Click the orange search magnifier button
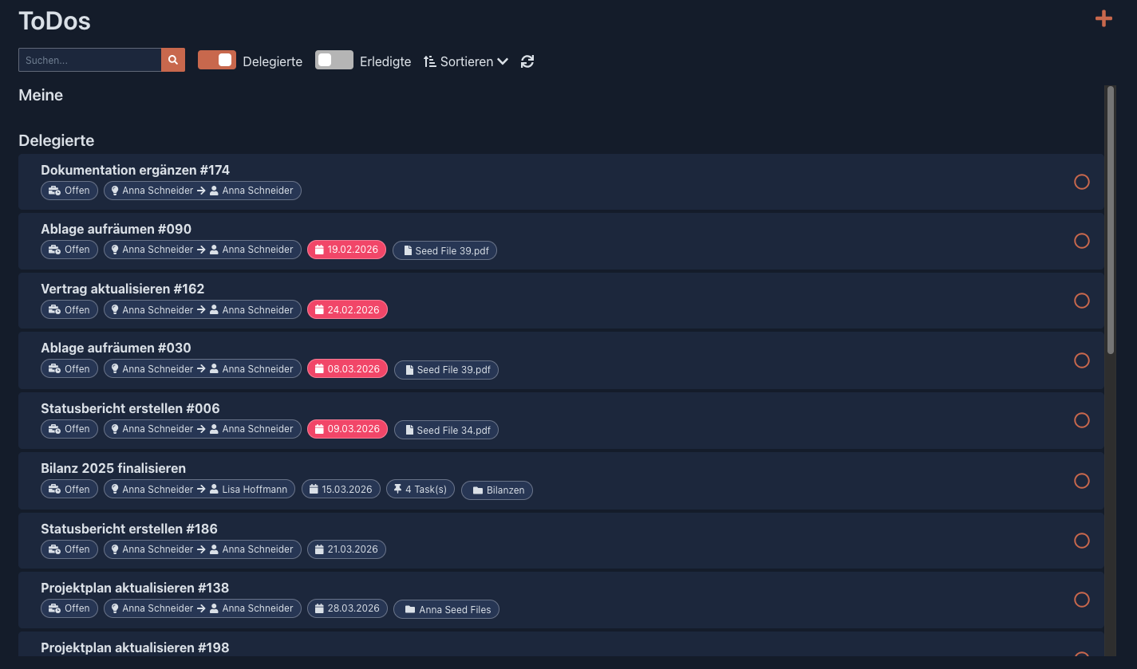This screenshot has width=1137, height=669. click(173, 60)
